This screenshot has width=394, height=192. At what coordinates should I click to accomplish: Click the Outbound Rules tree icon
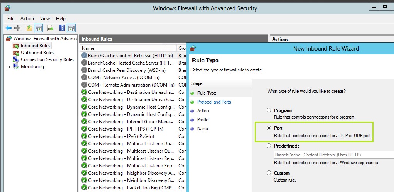[16, 53]
